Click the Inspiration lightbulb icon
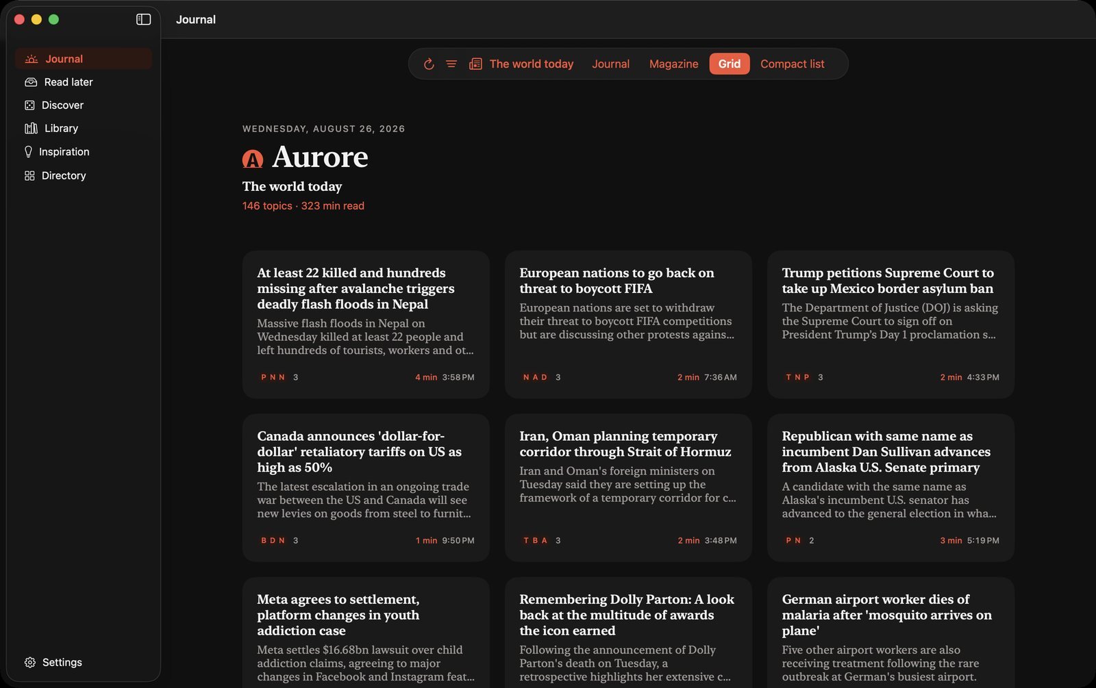The height and width of the screenshot is (688, 1096). [x=28, y=152]
